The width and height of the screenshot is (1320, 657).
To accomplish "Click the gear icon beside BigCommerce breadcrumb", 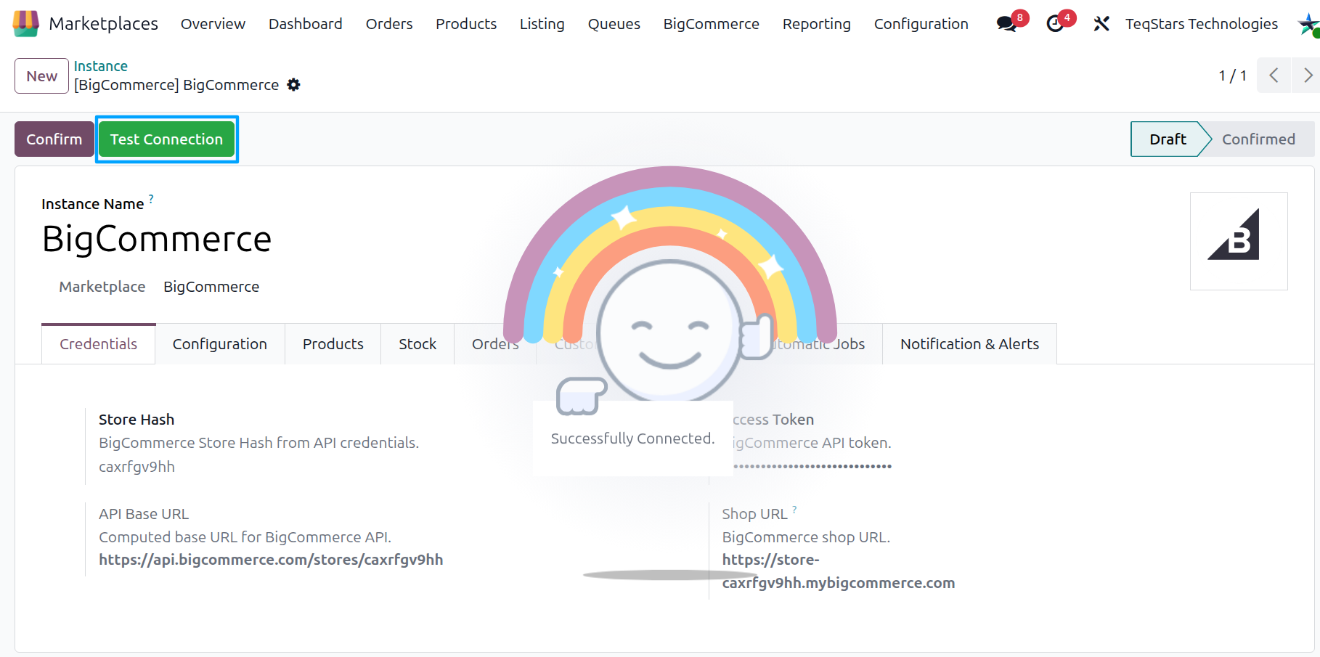I will (293, 85).
